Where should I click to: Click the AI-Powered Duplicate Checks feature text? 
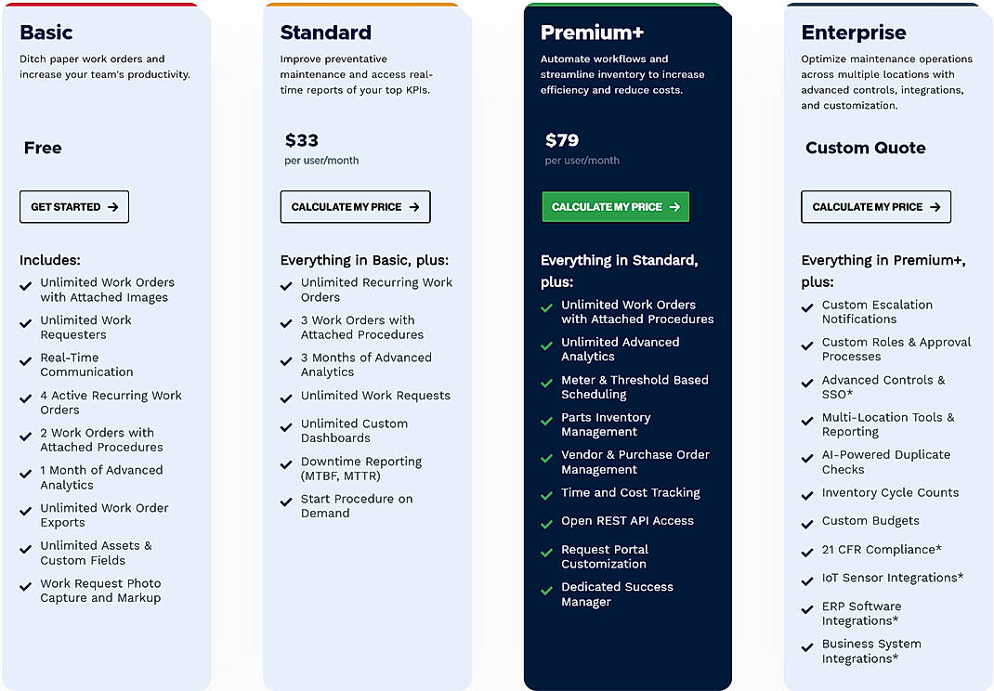(886, 462)
